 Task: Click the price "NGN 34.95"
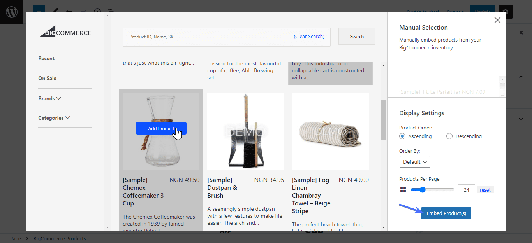tap(269, 180)
